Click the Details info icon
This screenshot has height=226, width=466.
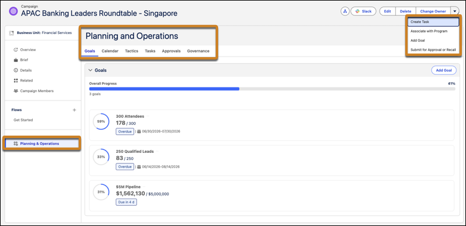coord(15,70)
